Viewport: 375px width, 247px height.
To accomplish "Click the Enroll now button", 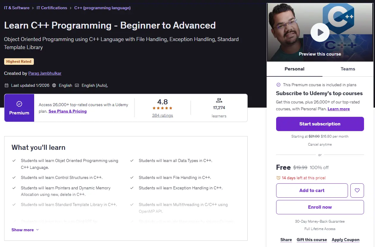I will pos(320,207).
